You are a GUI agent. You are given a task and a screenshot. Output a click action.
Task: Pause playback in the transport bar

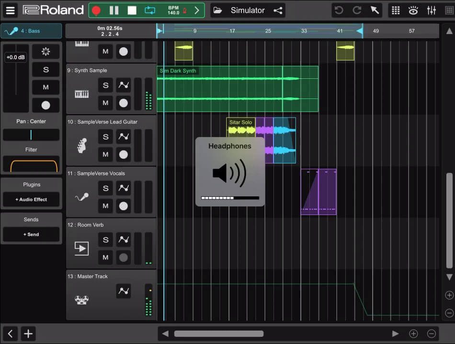coord(114,11)
